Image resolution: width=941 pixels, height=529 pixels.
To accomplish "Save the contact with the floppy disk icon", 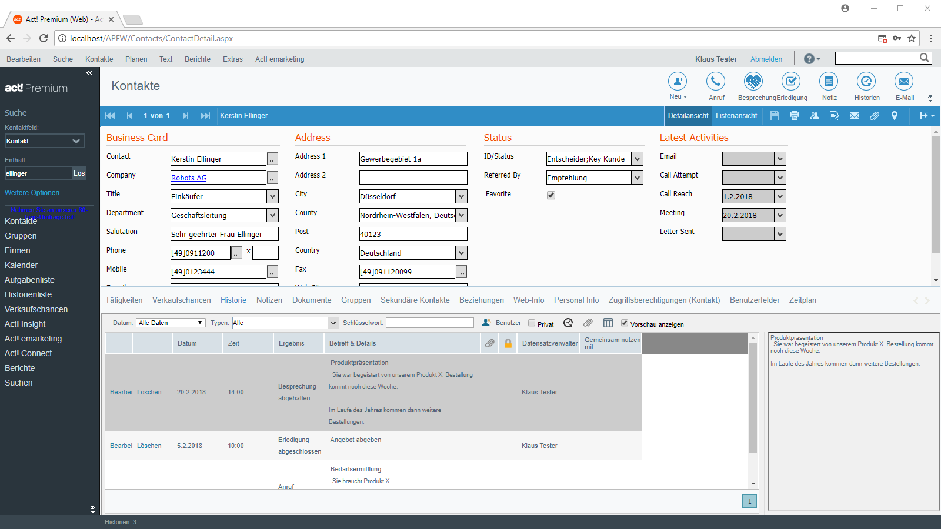I will point(775,116).
